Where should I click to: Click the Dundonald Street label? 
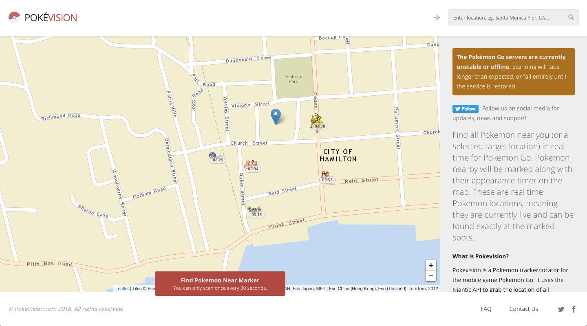[x=249, y=59]
